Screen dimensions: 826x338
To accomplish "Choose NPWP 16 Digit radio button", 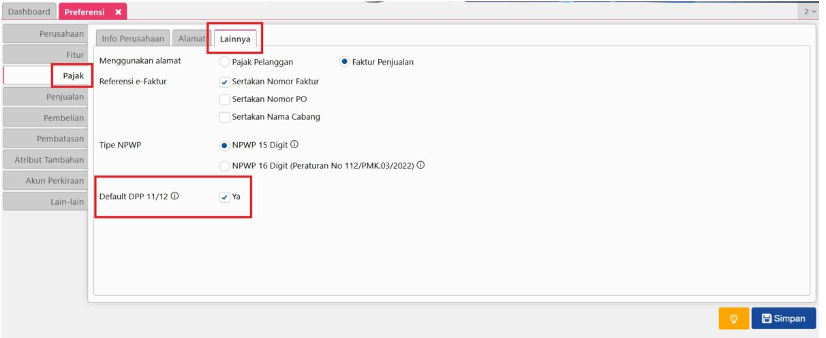I will click(x=225, y=166).
